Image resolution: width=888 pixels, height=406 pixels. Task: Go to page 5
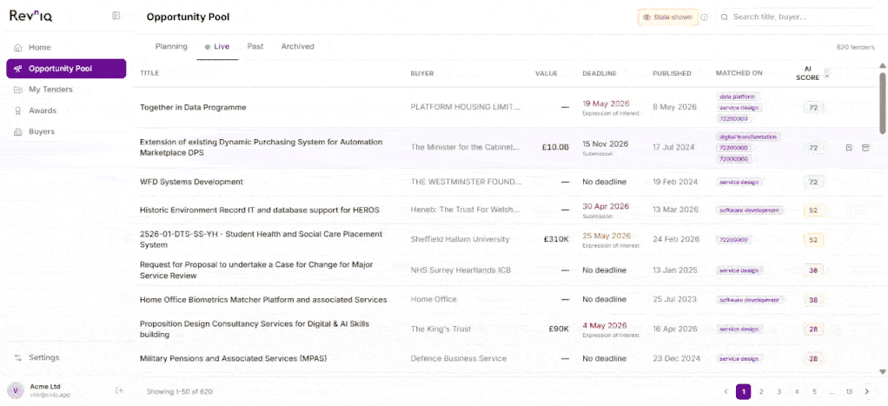point(814,392)
